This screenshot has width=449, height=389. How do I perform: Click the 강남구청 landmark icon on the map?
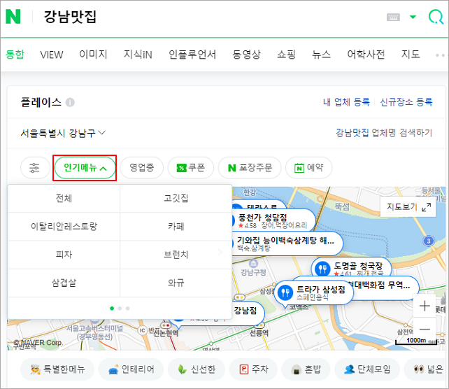tap(253, 264)
